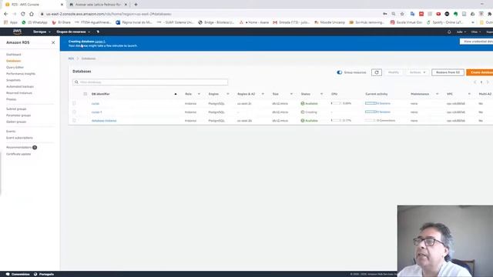Click the Create database orange button
Viewport: 493px width, 277px height.
tap(479, 72)
